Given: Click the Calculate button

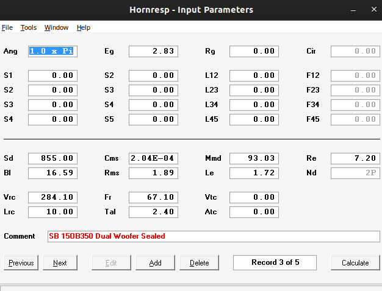Looking at the screenshot, I should [355, 262].
